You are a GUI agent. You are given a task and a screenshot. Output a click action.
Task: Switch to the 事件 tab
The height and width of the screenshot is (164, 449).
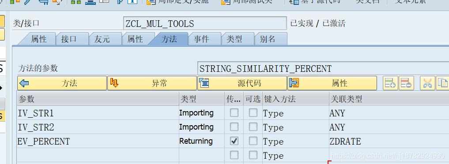coord(201,39)
